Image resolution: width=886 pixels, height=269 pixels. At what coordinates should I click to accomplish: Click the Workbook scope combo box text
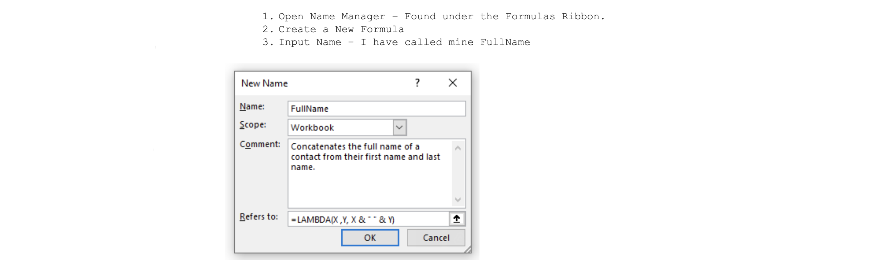coord(340,128)
